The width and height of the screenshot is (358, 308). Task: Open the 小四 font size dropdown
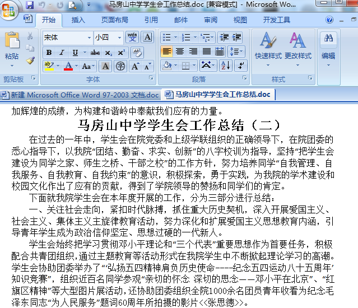(x=119, y=38)
